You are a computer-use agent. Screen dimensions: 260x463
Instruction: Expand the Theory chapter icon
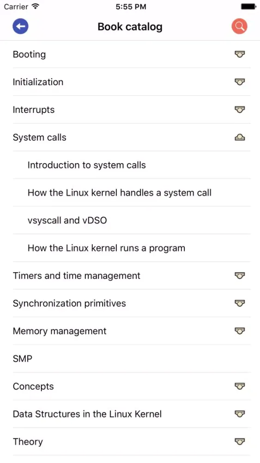click(240, 442)
